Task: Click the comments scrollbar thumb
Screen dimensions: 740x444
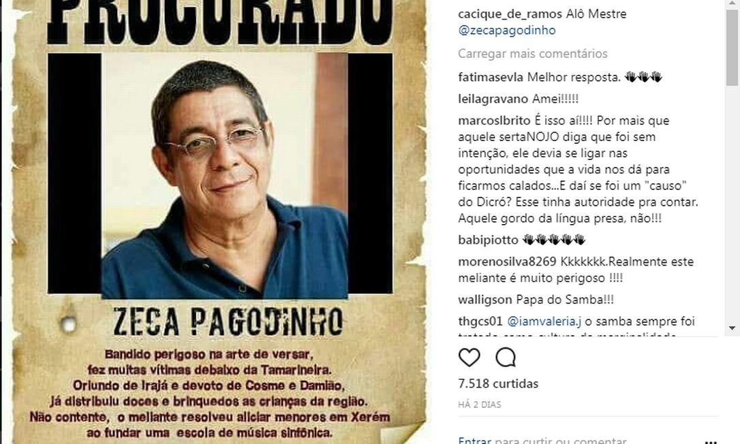Action: pos(732,47)
